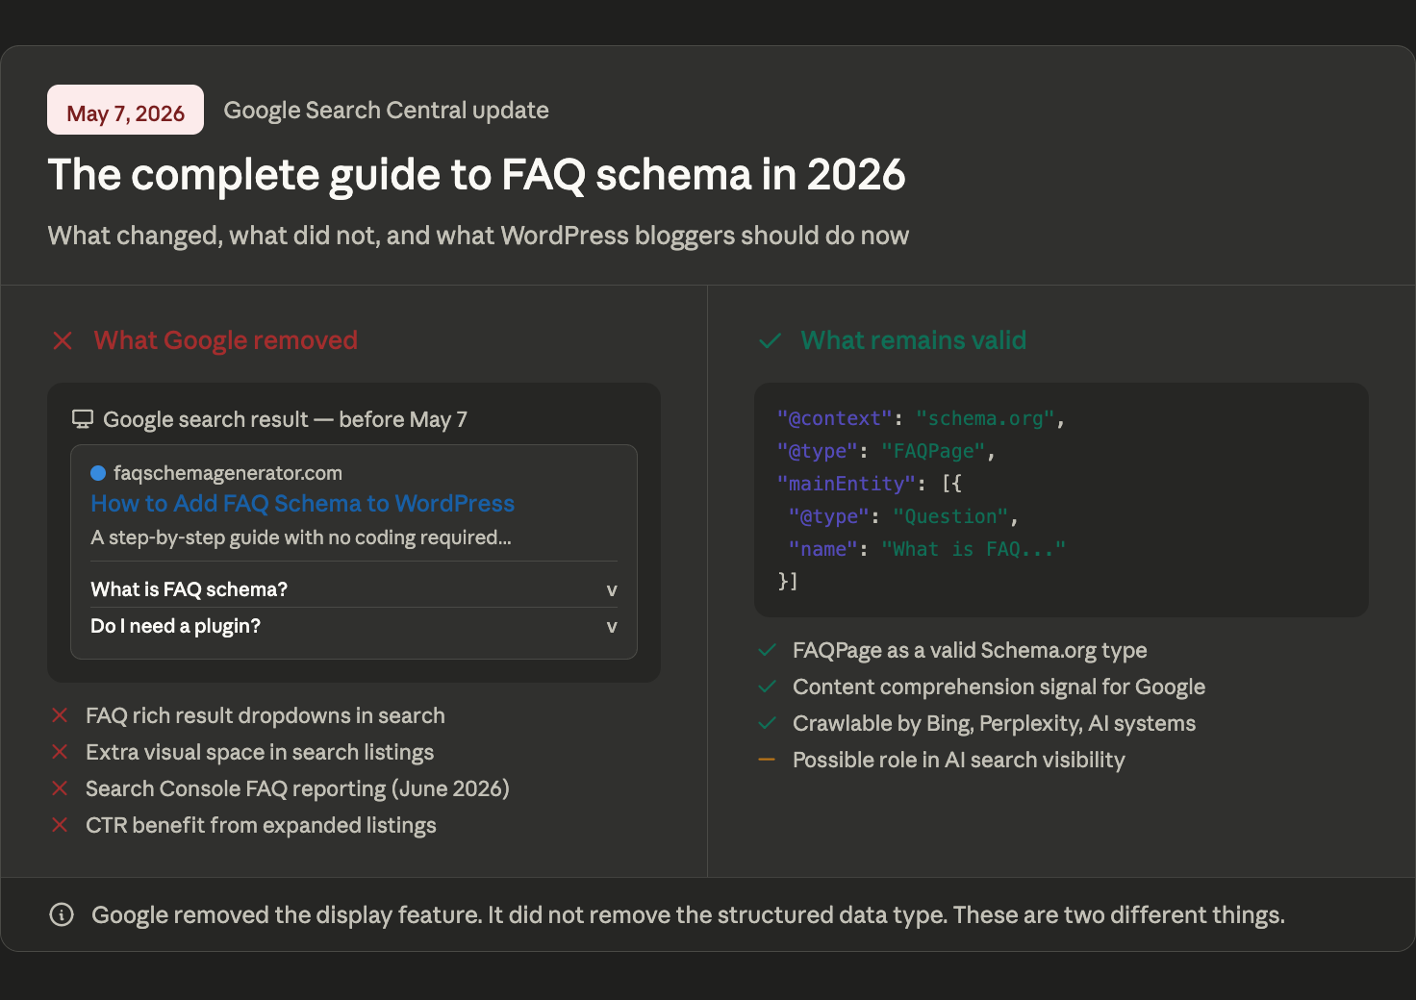This screenshot has width=1416, height=1000.
Task: Click the text Crawlable by Bing, Perplexity, AI systems
Action: tap(994, 723)
